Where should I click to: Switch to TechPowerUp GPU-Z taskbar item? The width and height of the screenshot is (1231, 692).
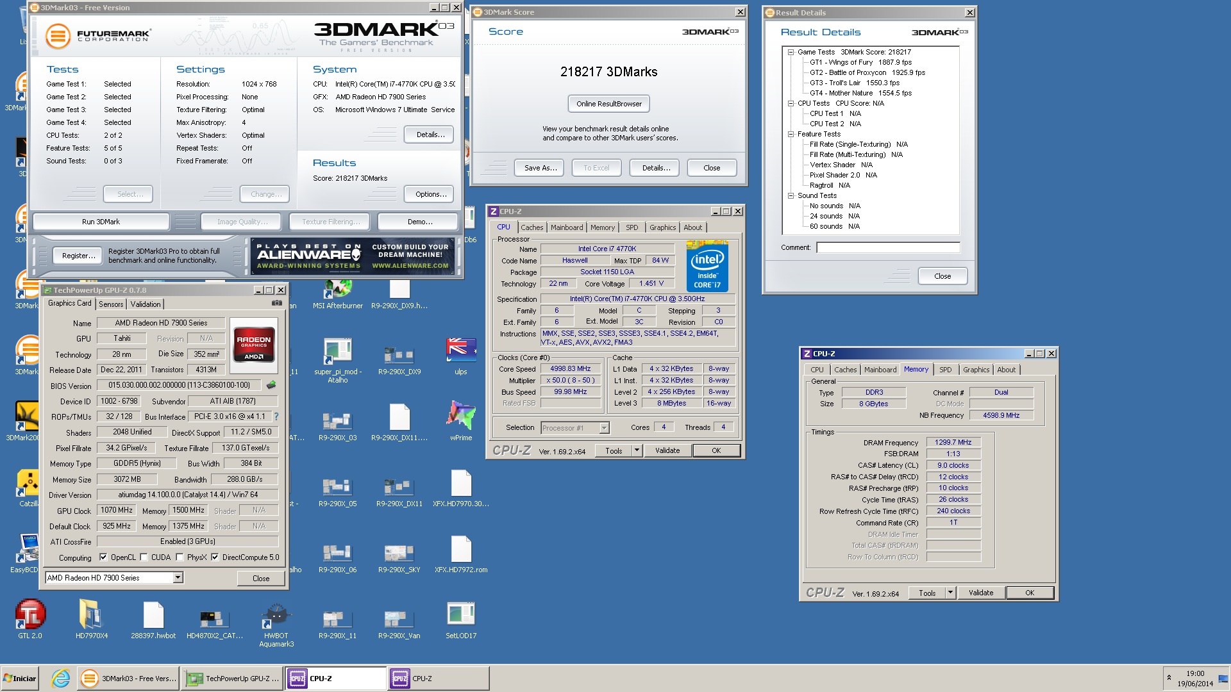(x=233, y=679)
